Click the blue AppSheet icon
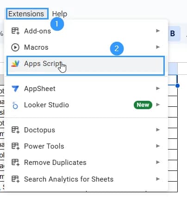187x209 pixels. (15, 89)
